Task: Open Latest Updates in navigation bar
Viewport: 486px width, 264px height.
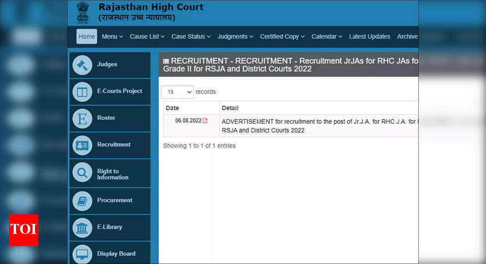Action: [370, 36]
